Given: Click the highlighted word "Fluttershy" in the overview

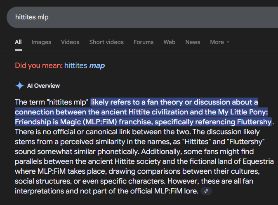Looking at the screenshot, I should pyautogui.click(x=254, y=122).
